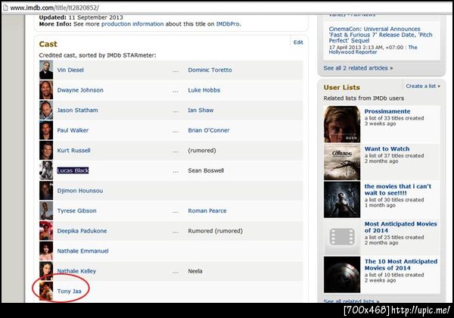This screenshot has width=454, height=318.
Task: Click the Neela character text
Action: [195, 271]
